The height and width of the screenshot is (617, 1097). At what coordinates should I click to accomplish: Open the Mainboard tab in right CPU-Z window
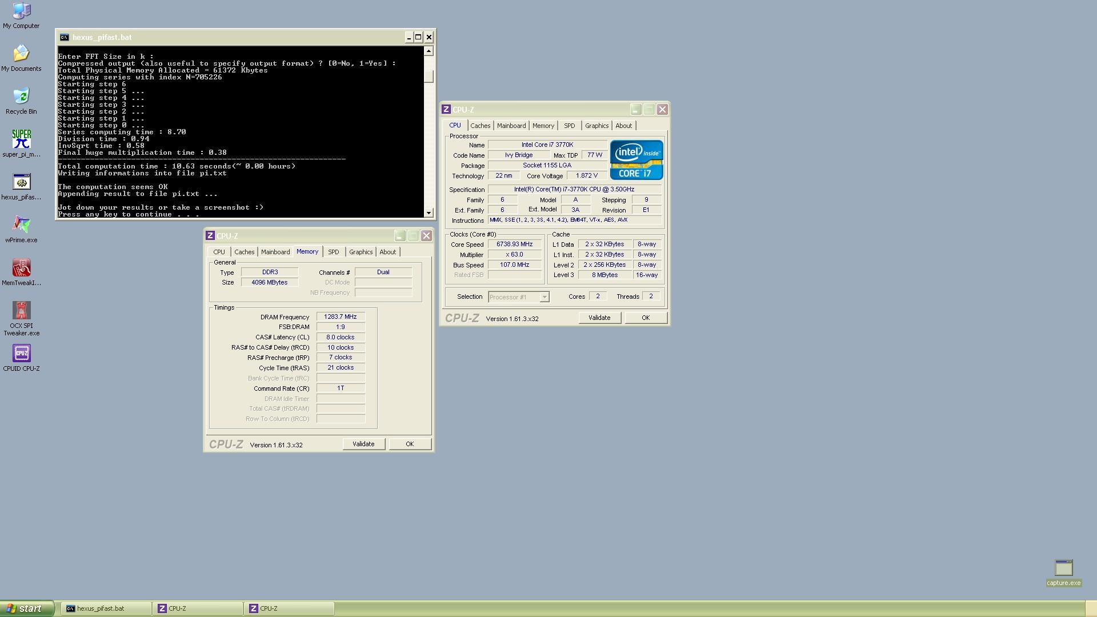(x=511, y=126)
